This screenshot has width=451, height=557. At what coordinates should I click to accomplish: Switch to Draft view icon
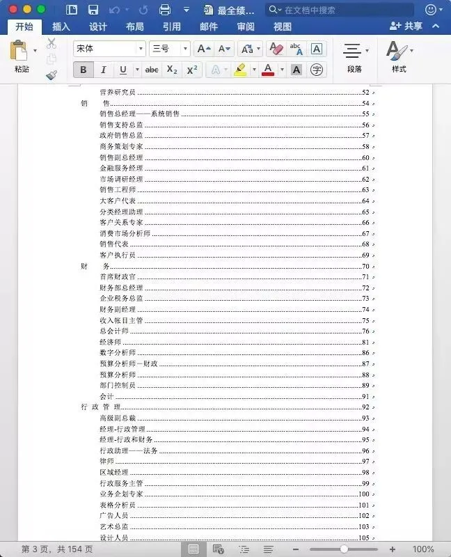click(x=268, y=549)
